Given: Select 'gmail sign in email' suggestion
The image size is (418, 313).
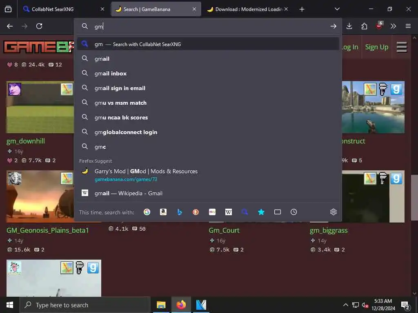Looking at the screenshot, I should 208,88.
